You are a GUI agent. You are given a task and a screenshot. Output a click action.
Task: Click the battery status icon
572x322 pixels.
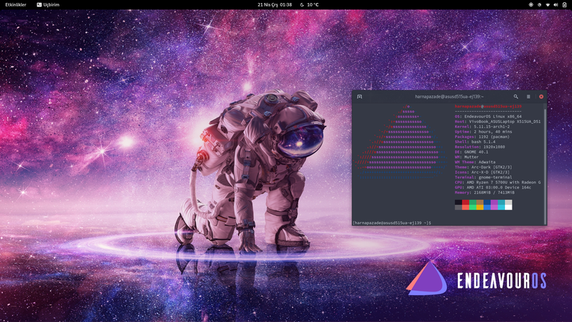point(565,4)
